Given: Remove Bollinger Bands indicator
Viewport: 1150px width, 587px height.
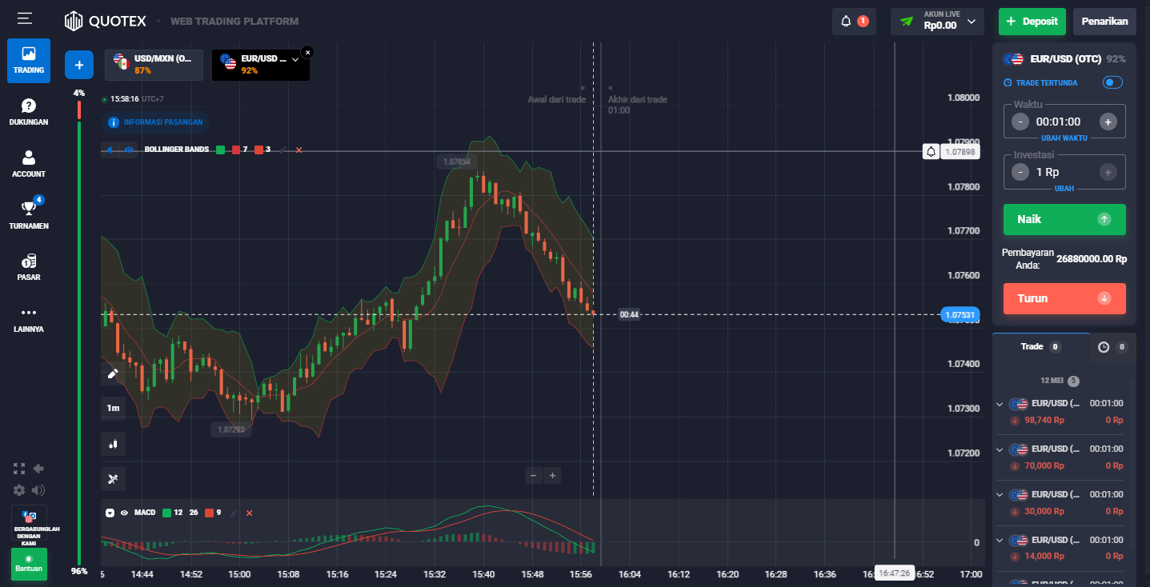Looking at the screenshot, I should (299, 150).
